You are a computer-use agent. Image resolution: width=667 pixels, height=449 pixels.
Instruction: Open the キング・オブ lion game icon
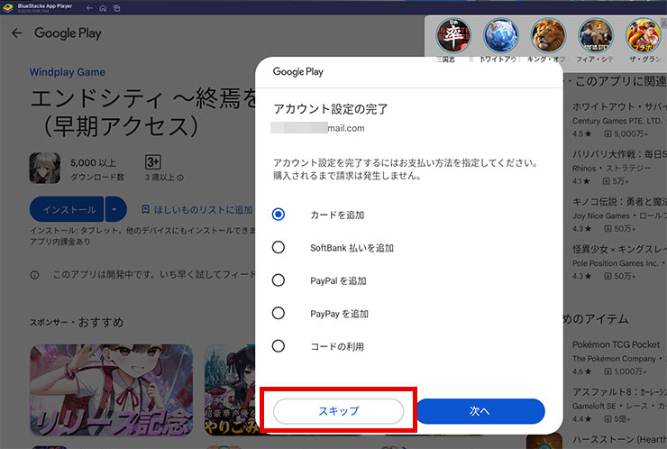point(548,36)
